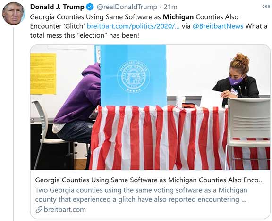Click the yellow notice poster in the photo
The image size is (272, 221).
point(43,74)
